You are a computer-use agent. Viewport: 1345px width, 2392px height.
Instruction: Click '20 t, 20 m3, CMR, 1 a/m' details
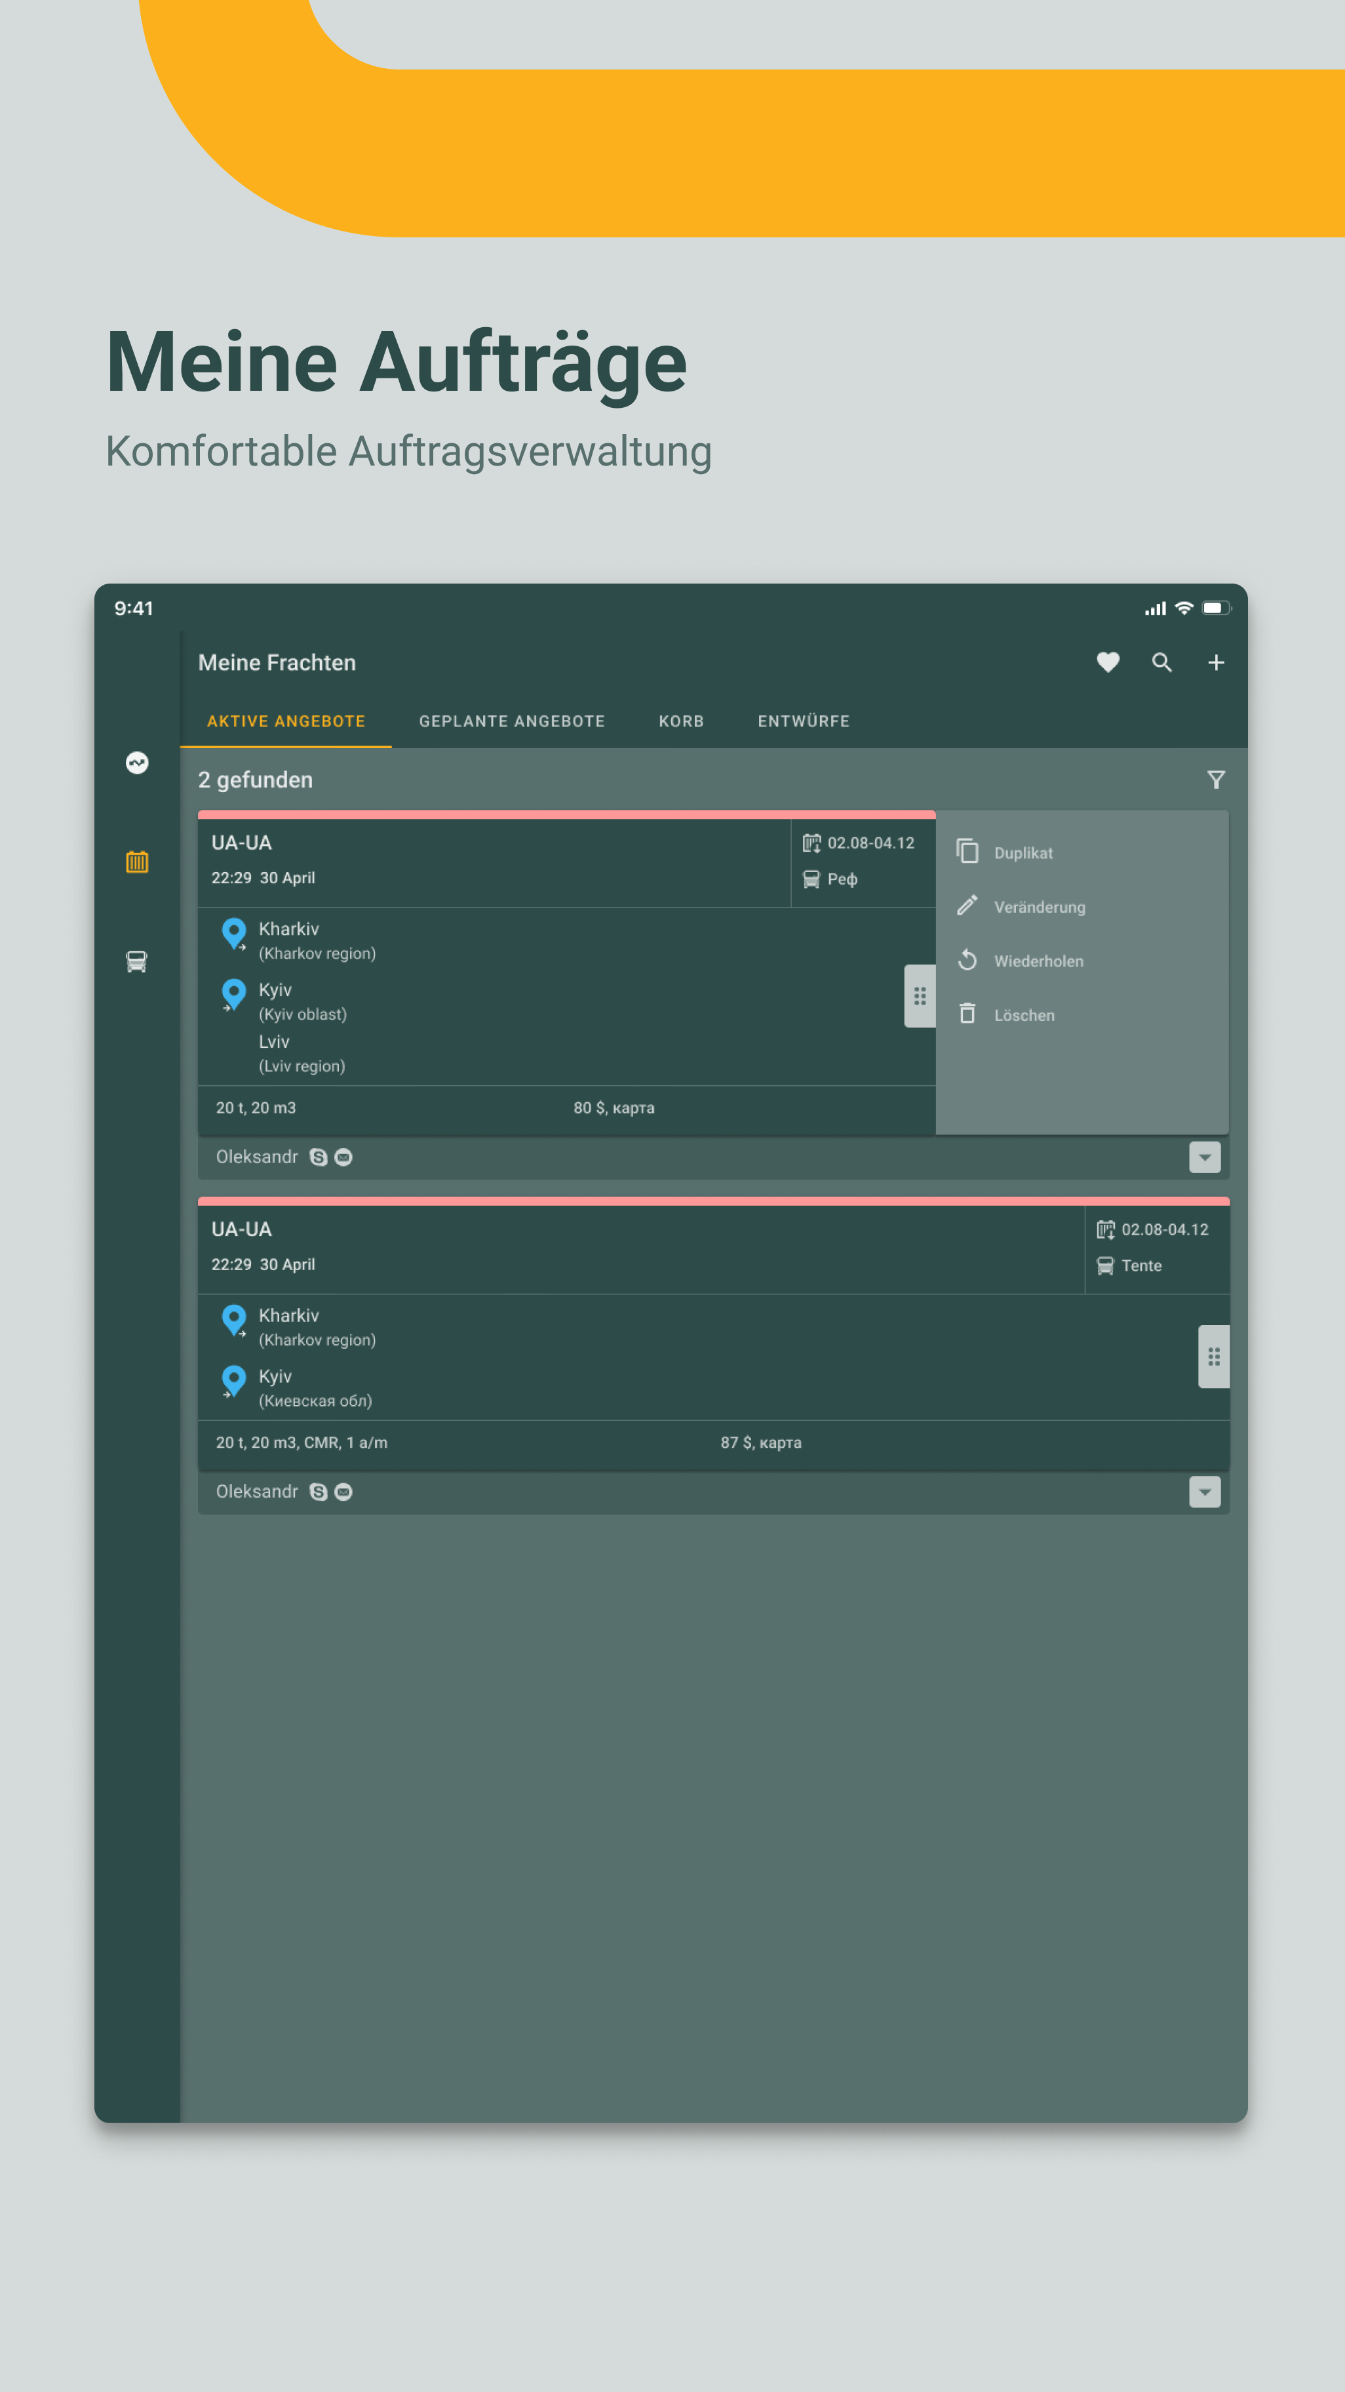[302, 1442]
